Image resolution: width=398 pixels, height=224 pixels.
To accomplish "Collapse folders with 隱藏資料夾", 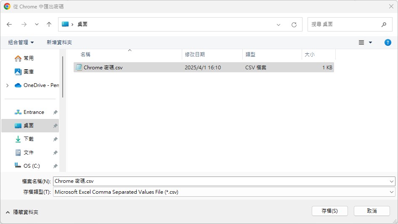I will tap(22, 212).
